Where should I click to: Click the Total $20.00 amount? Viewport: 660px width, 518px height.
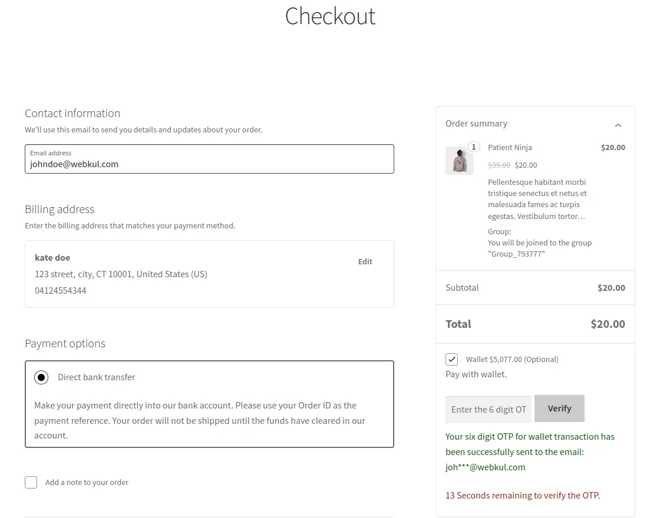click(x=608, y=324)
